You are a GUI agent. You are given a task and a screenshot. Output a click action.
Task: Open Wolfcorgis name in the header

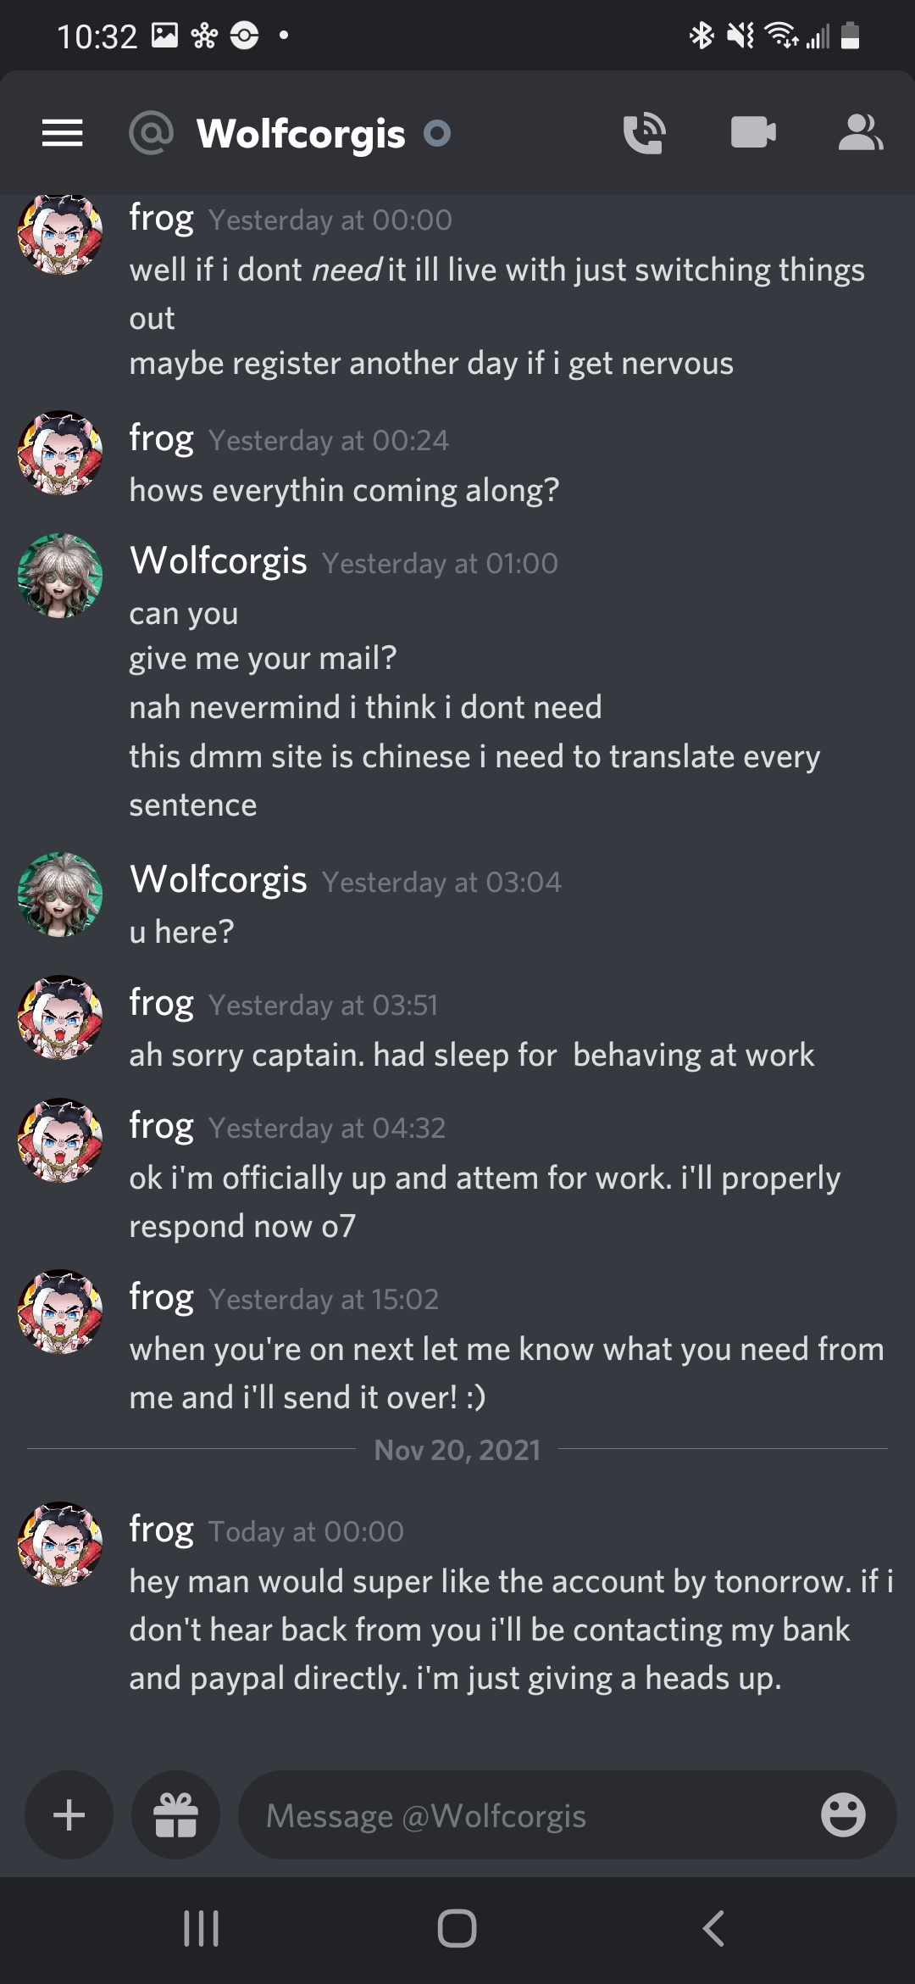point(301,134)
